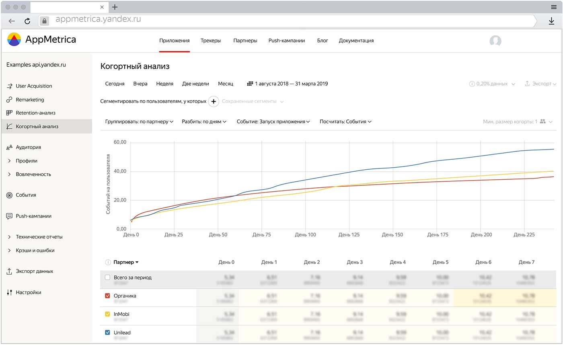Click the Экспорт данных upload icon
Screen dimensions: 563x345
(9, 271)
